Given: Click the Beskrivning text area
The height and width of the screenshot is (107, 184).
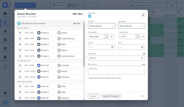Looking at the screenshot, I should click(x=116, y=70).
